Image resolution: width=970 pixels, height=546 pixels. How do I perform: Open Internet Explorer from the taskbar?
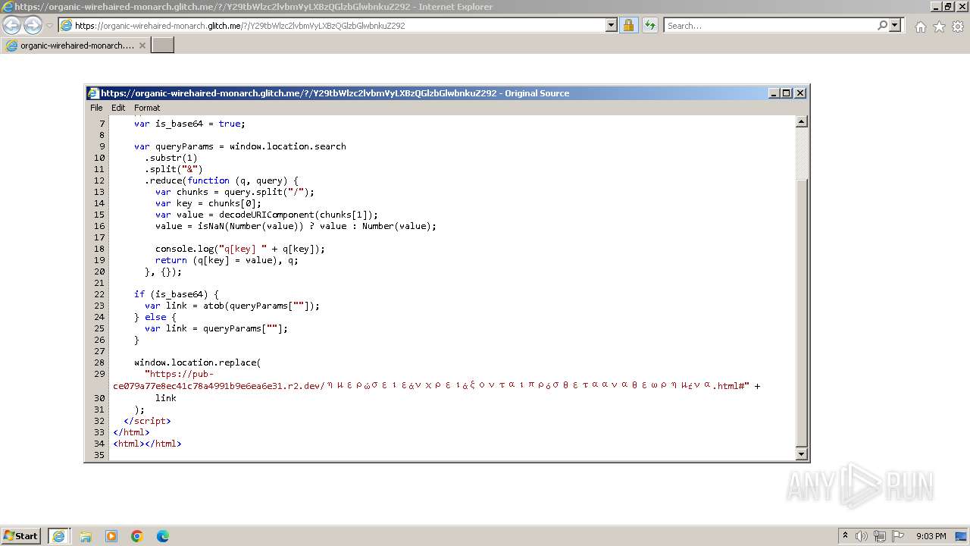point(58,536)
